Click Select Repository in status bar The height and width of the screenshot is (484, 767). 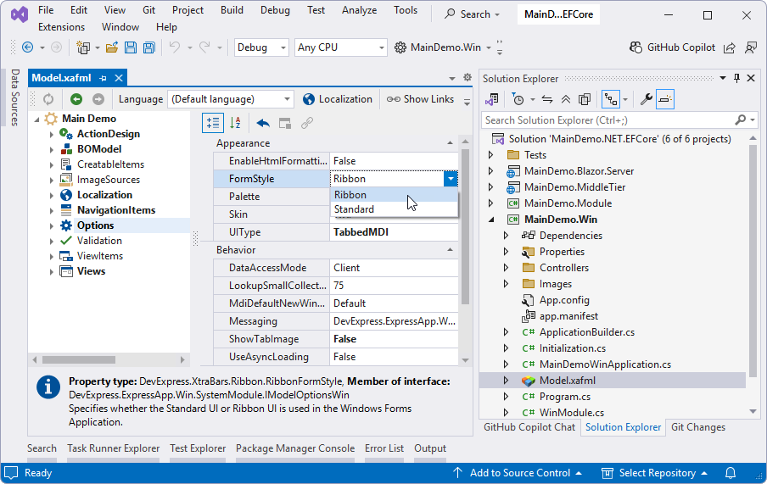(654, 473)
